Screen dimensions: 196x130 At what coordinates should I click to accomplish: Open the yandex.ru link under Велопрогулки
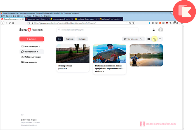(x=63, y=69)
